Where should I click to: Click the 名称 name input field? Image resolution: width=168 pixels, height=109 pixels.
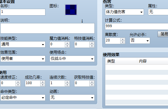(23, 12)
